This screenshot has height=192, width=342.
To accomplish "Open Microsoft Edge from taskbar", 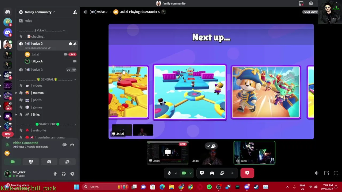I will 162,187.
